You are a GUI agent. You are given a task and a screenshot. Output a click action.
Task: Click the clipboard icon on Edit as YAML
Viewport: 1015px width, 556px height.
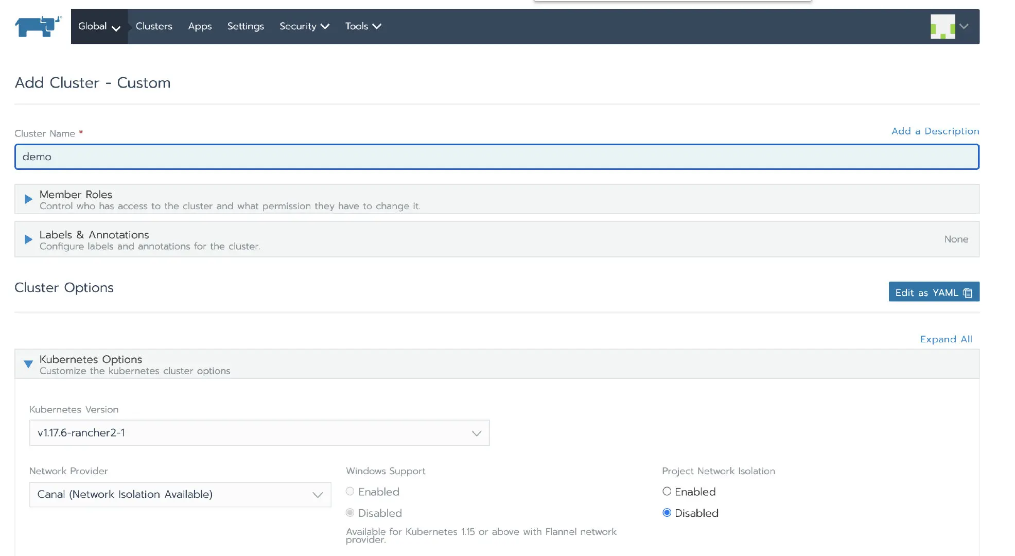coord(968,293)
